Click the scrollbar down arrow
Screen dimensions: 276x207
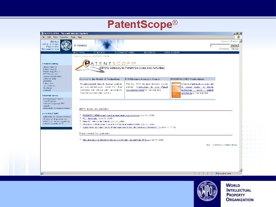[x=241, y=170]
